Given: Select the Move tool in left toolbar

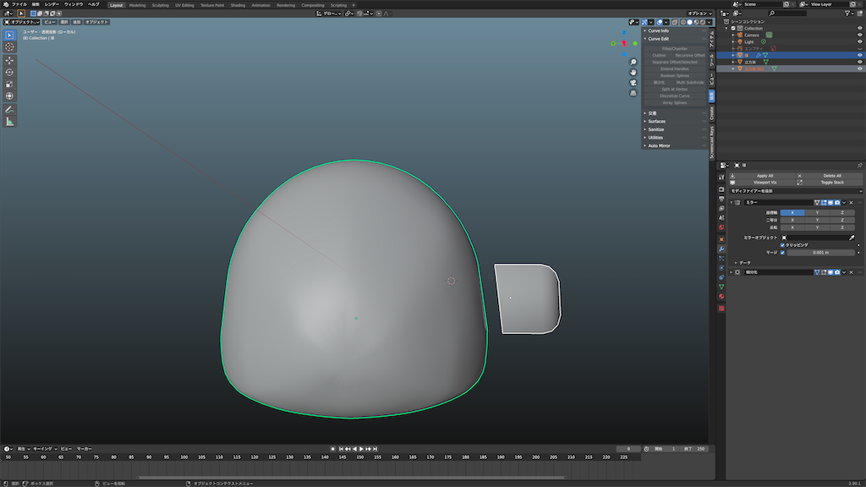Looking at the screenshot, I should (9, 60).
